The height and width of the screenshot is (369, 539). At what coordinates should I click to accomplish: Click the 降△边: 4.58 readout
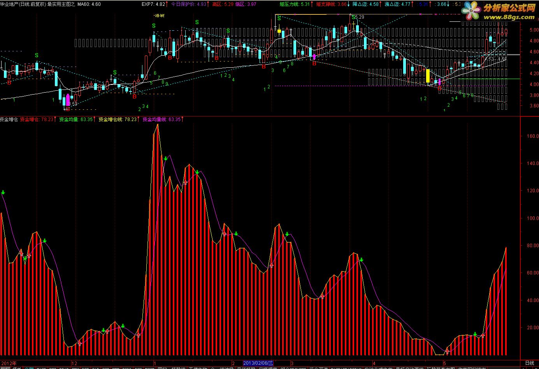(366, 4)
